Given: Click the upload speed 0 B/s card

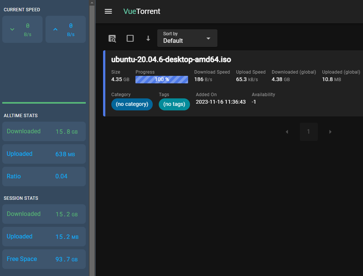Looking at the screenshot, I should 65,29.
